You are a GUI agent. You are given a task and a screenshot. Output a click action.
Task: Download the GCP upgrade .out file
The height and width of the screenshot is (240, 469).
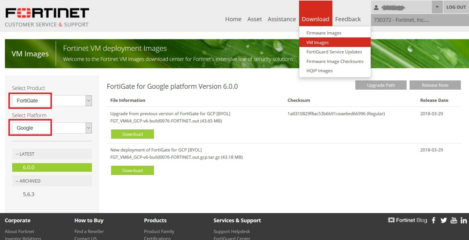click(132, 134)
